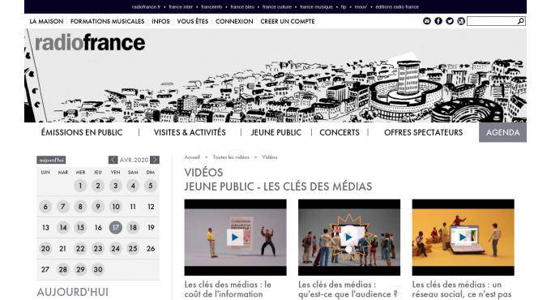This screenshot has height=300, width=551.
Task: Play the 'qu'est-ce que l'audience' video
Action: (349, 238)
